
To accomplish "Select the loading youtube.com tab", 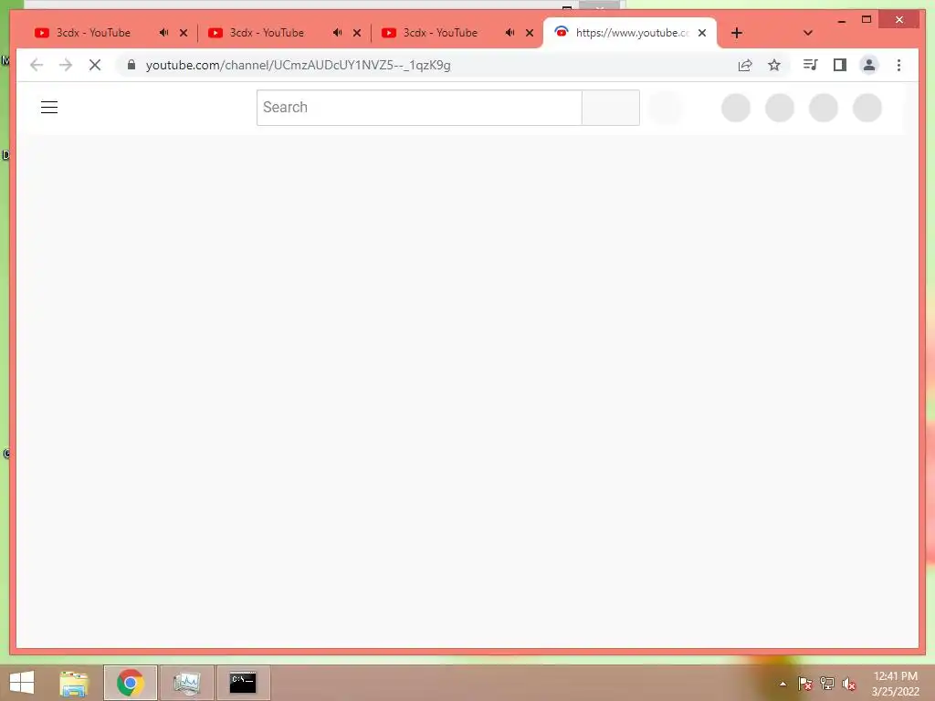I will [630, 33].
